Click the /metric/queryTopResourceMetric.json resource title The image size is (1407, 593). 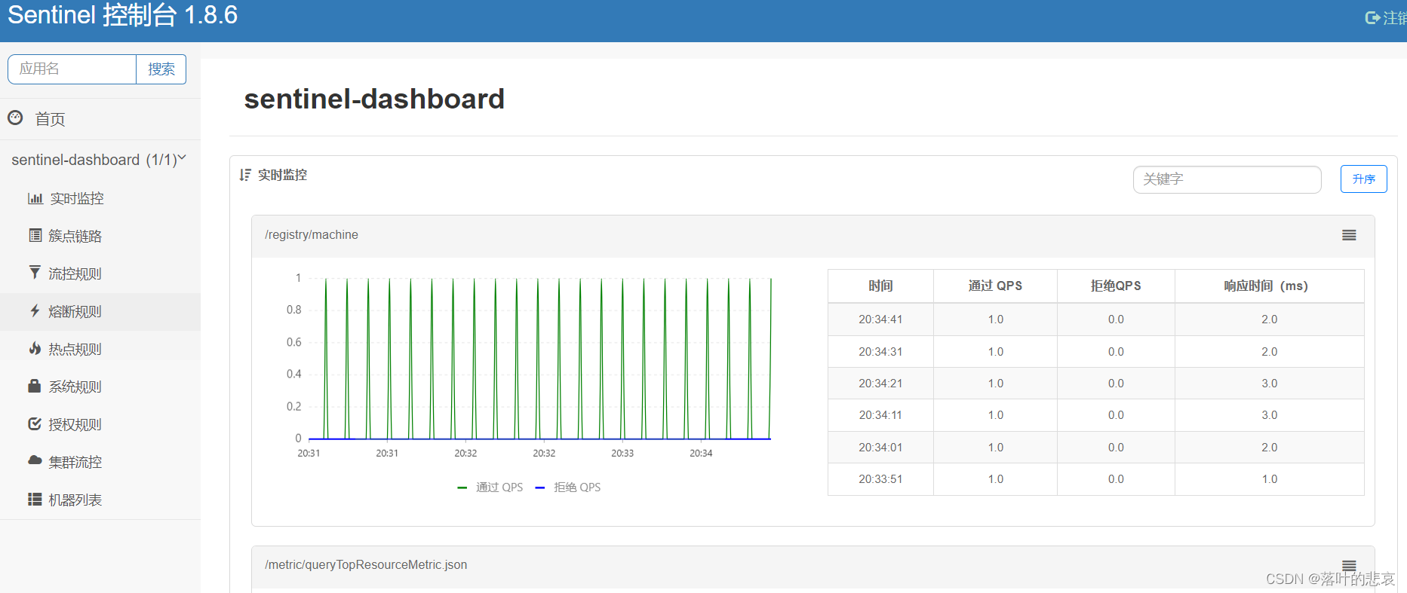(366, 565)
